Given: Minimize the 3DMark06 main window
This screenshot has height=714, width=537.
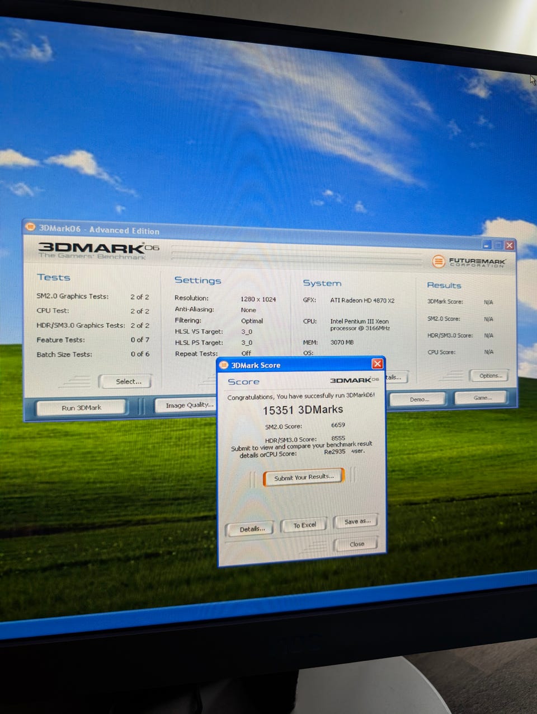Looking at the screenshot, I should pyautogui.click(x=487, y=245).
